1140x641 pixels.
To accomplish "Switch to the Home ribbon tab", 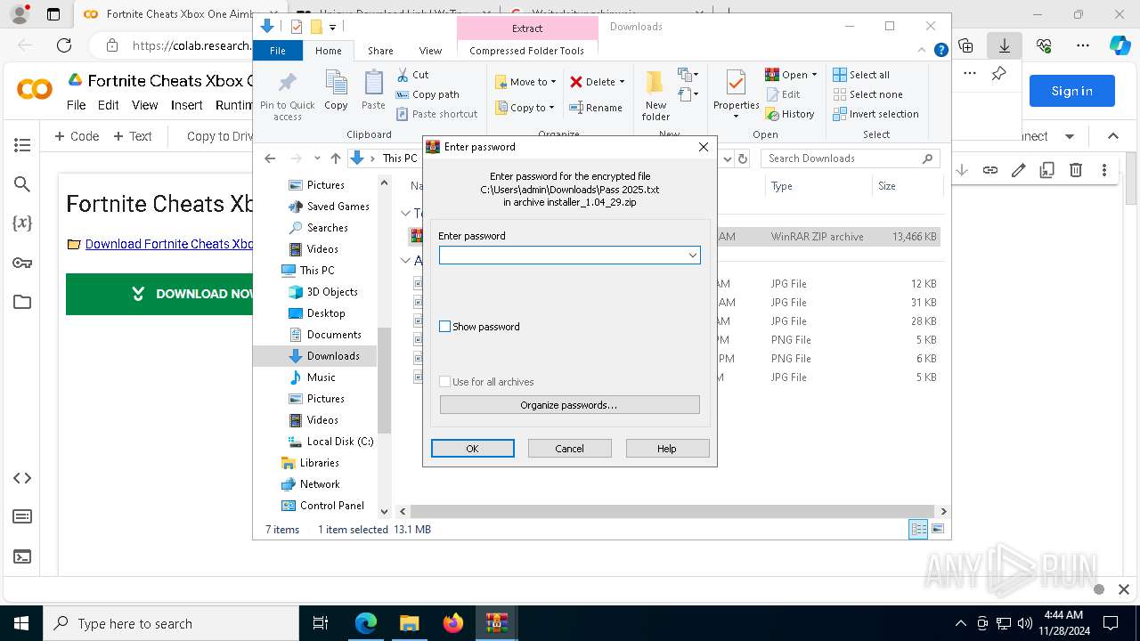I will [328, 51].
